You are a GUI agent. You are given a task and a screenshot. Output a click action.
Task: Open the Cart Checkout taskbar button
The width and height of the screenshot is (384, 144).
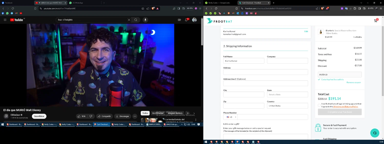[102, 124]
